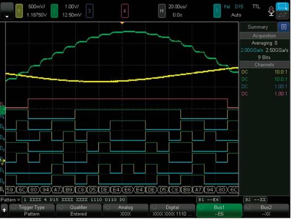Open the horizontal H timebase settings
The height and width of the screenshot is (219, 291).
click(x=162, y=11)
